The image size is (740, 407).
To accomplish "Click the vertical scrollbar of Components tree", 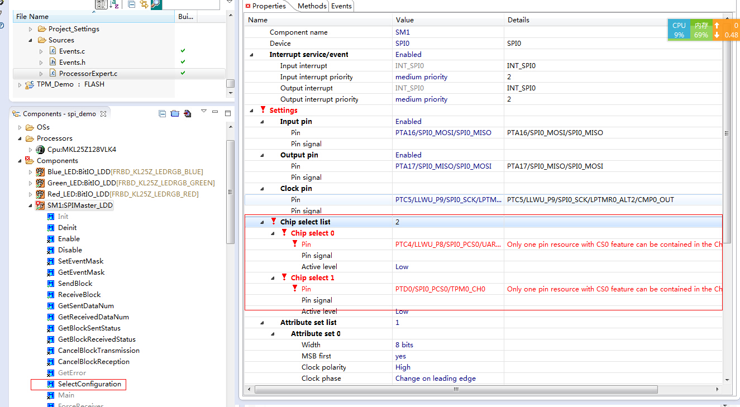I will [x=230, y=191].
